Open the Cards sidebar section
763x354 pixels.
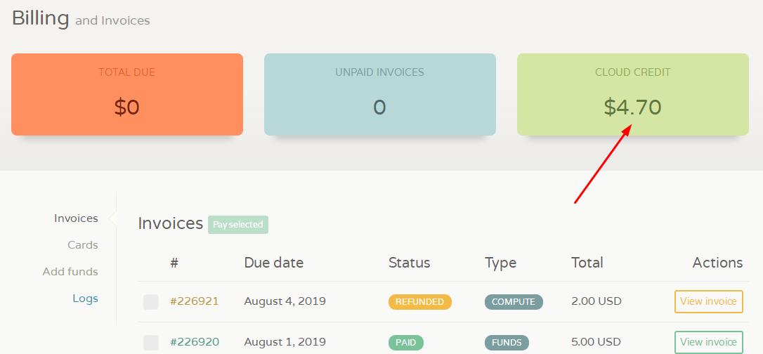[x=83, y=245]
